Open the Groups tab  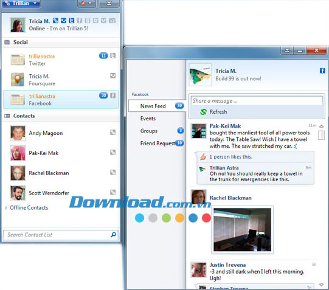pyautogui.click(x=149, y=131)
